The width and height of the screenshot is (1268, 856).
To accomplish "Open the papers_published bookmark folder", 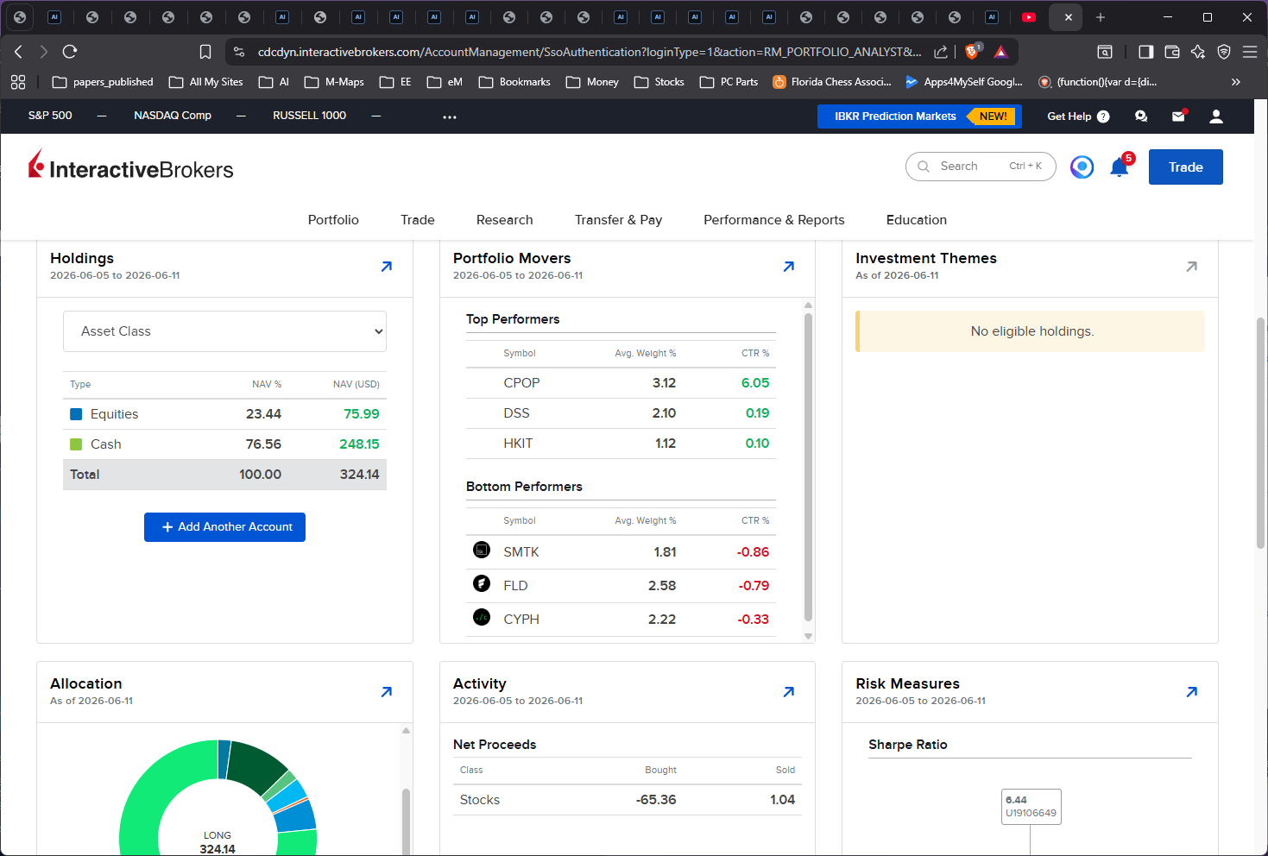I will pos(103,82).
